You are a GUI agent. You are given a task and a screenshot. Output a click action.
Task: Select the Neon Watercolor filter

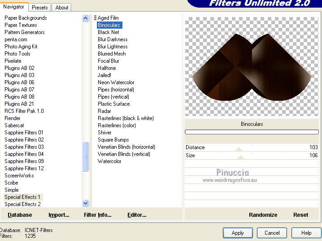coord(116,82)
